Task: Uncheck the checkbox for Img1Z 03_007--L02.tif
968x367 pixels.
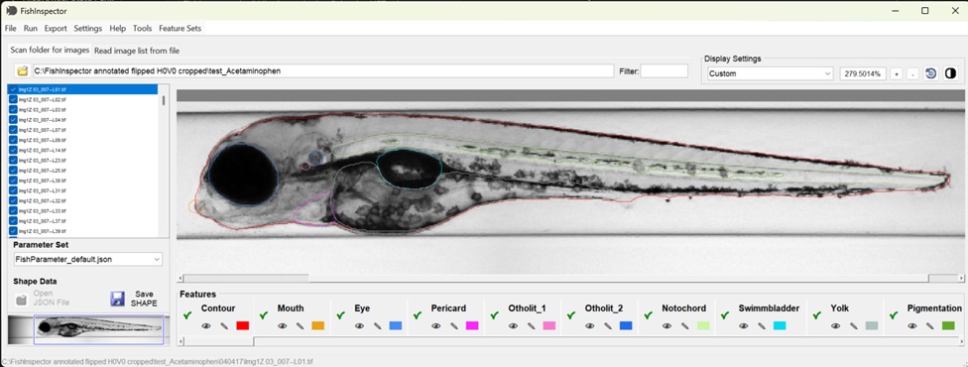Action: click(13, 99)
